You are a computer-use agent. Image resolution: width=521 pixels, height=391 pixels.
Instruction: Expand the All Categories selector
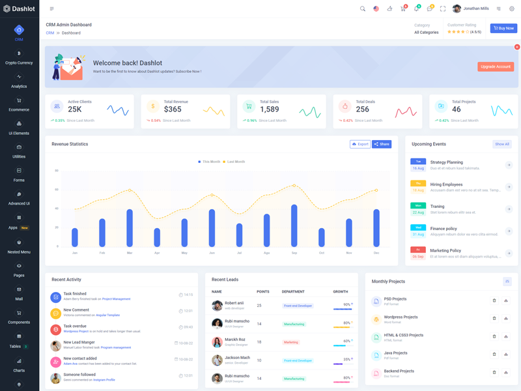427,32
